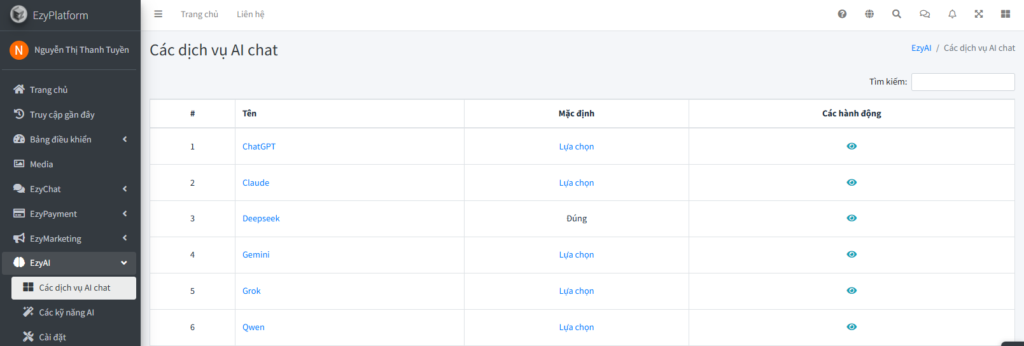Click the history icon for Truy cập gần đây
The height and width of the screenshot is (346, 1024).
coord(19,114)
